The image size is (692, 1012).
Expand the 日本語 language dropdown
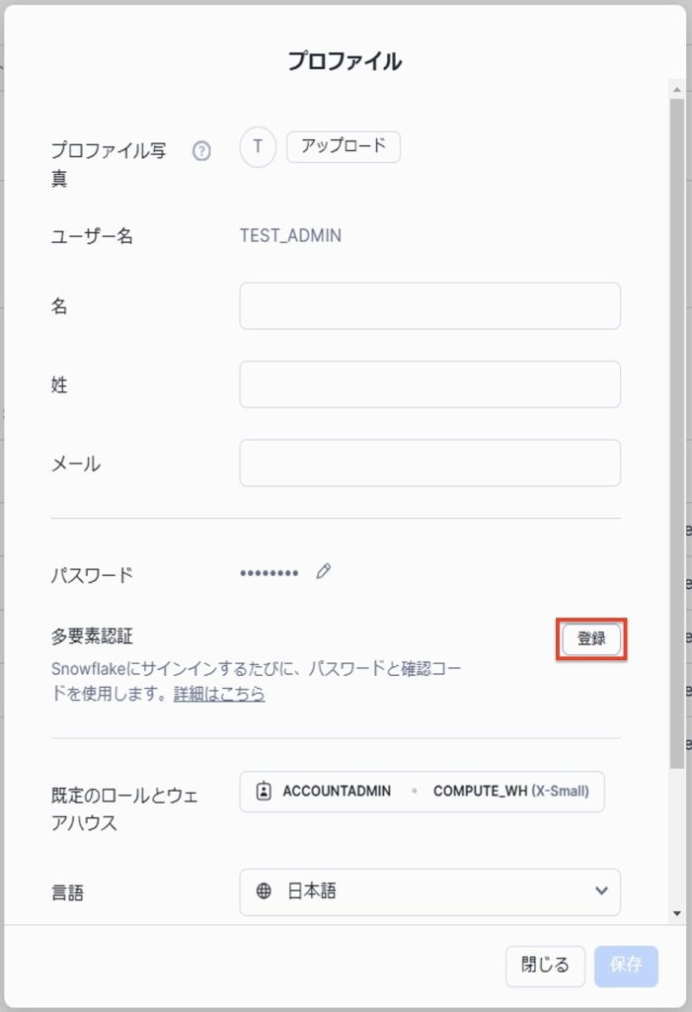[x=429, y=891]
